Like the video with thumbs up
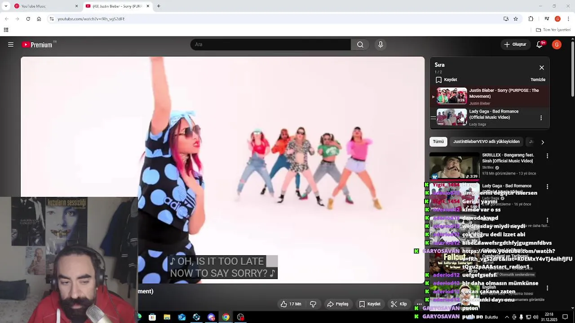 click(x=291, y=304)
